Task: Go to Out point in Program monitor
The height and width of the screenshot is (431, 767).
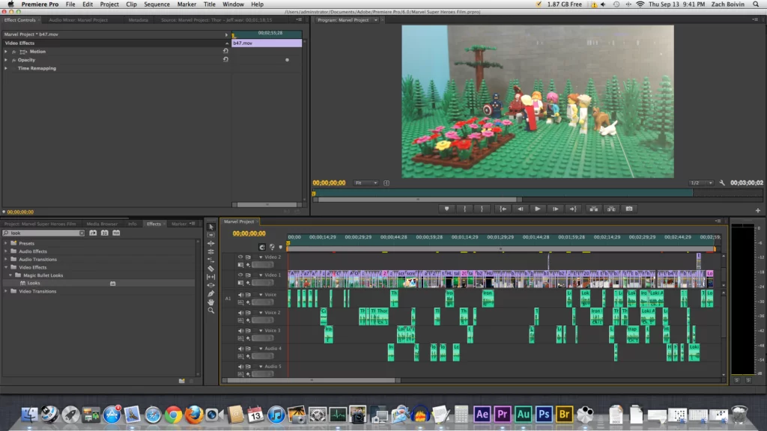Action: 573,210
